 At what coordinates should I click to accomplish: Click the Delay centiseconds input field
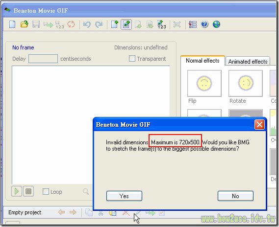(x=43, y=59)
